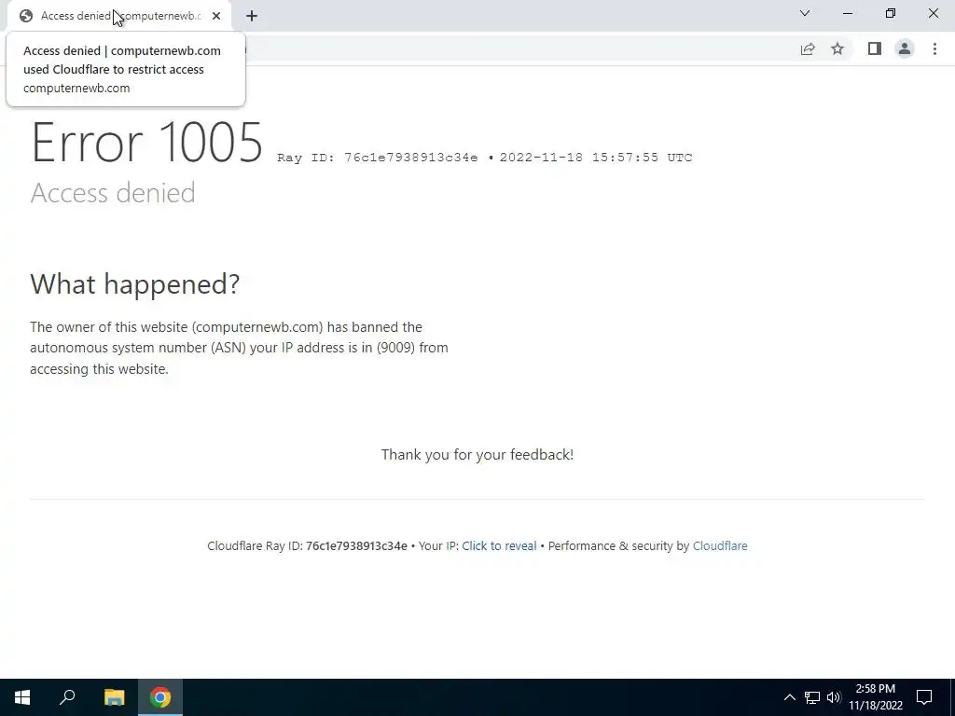
Task: Open the tab search chevron
Action: (805, 13)
